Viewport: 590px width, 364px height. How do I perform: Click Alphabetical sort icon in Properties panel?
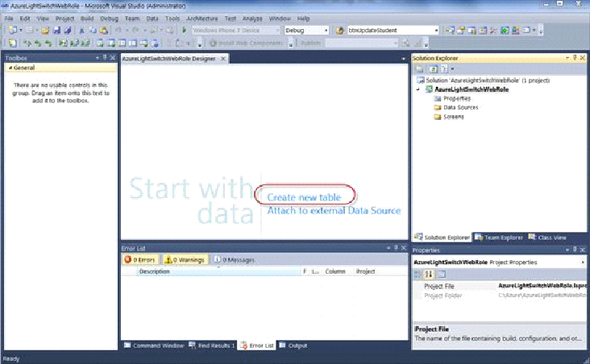(429, 275)
